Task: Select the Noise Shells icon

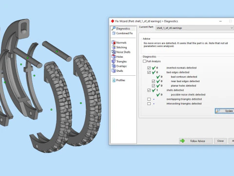Action: pos(114,52)
